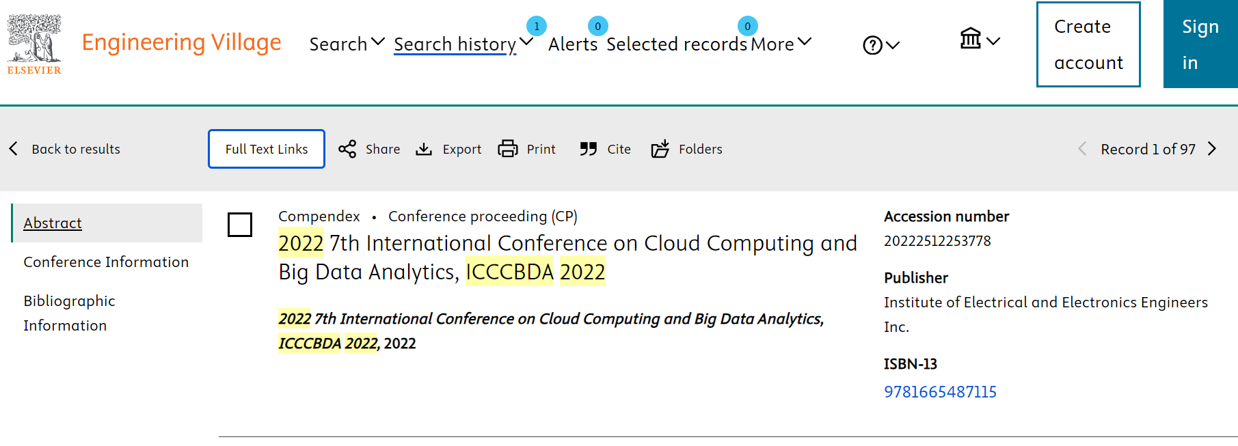Open Bibliographic Information section
The height and width of the screenshot is (446, 1238).
coord(69,313)
